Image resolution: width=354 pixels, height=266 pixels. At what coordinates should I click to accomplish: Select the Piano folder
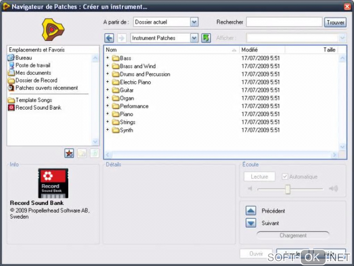(123, 114)
